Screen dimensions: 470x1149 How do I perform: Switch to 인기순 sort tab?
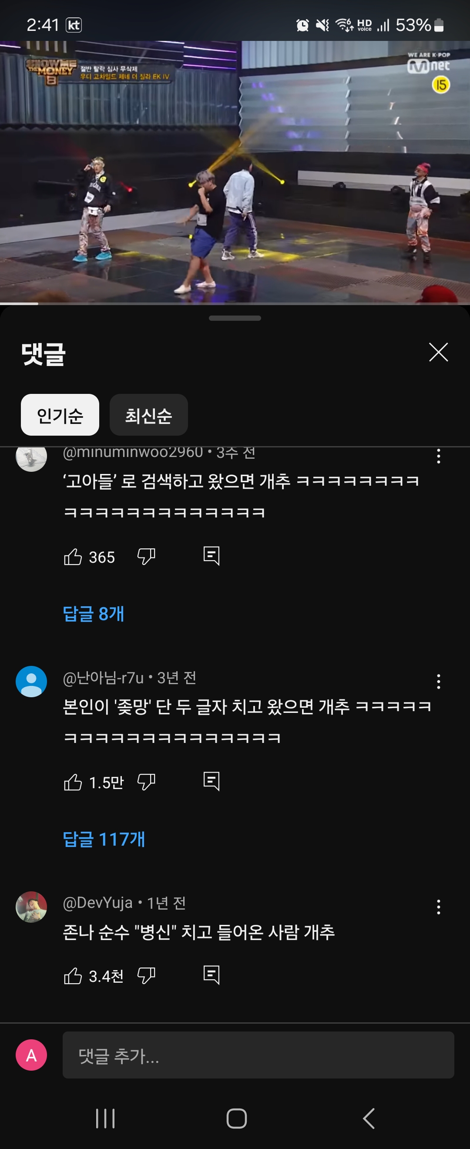pos(60,415)
